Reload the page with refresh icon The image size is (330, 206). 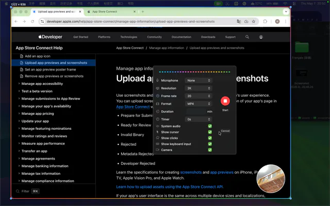click(x=32, y=22)
